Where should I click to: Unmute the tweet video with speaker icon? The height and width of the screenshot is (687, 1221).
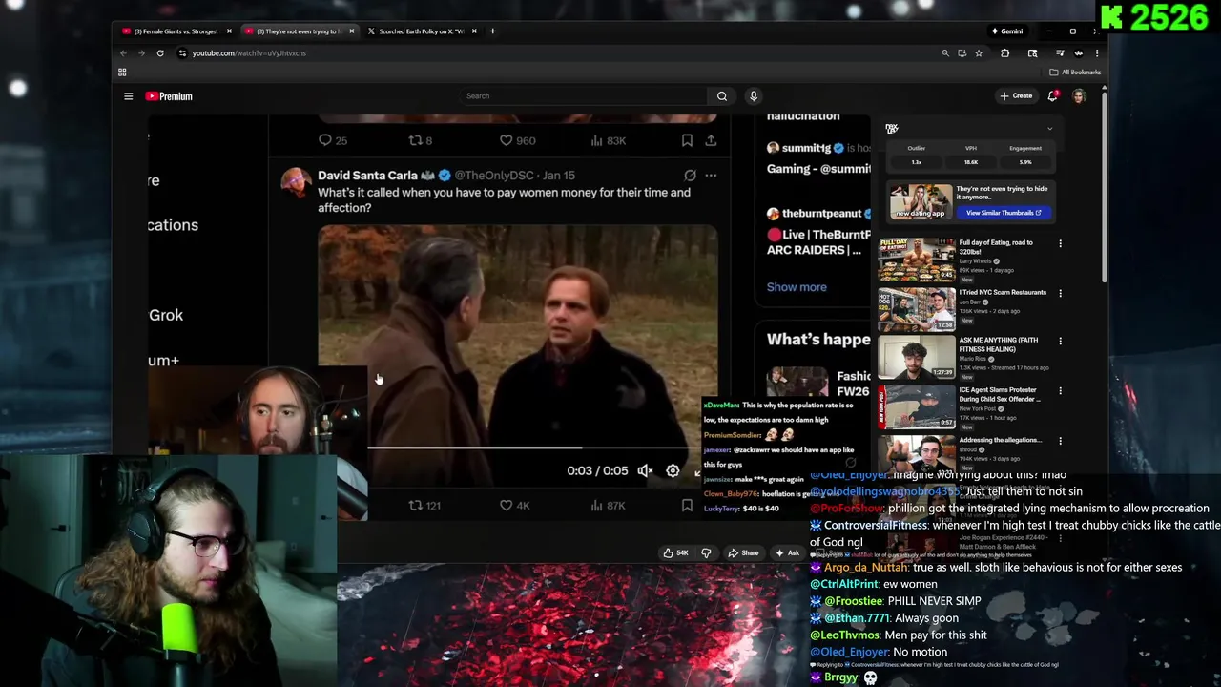click(x=646, y=471)
